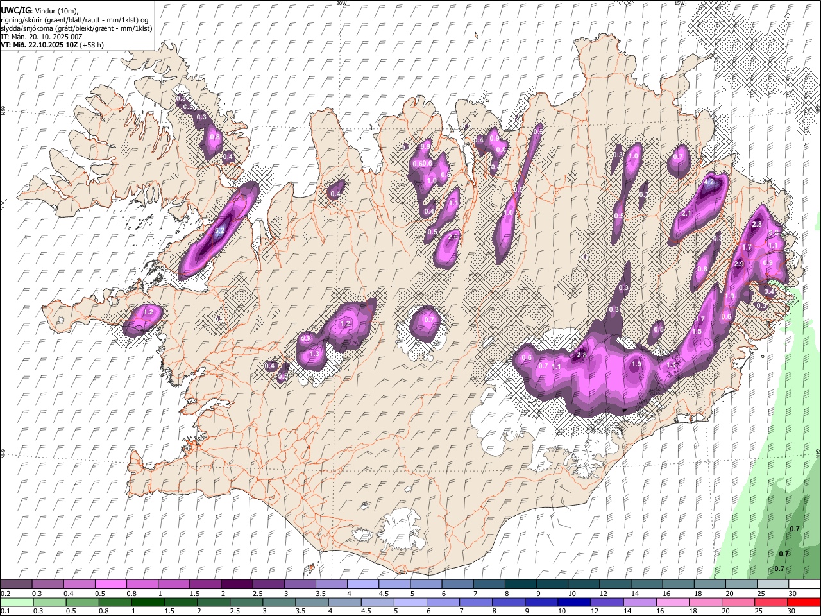Viewport: 821px width, 616px height.
Task: Click the 0.1 label under the bottom legend row
Action: [6, 612]
